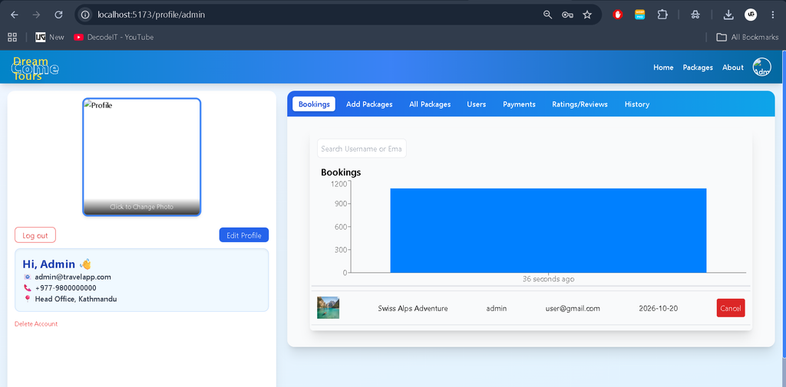The height and width of the screenshot is (387, 786).
Task: View site information icon in address bar
Action: pyautogui.click(x=86, y=15)
